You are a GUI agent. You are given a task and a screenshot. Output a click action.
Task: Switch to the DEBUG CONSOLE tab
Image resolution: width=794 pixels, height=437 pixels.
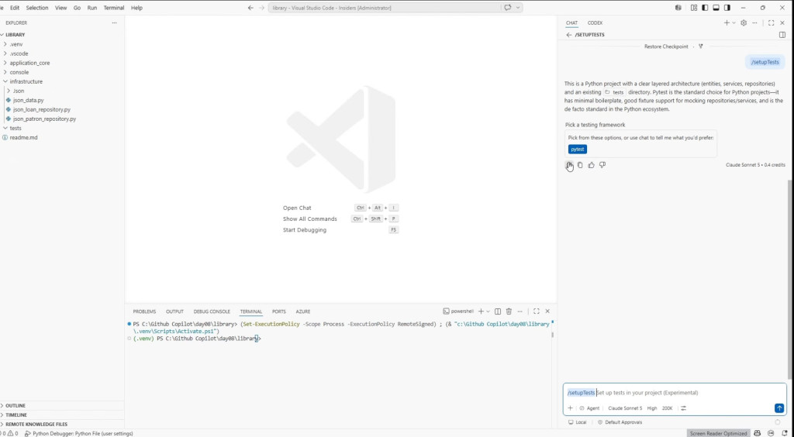pos(212,311)
